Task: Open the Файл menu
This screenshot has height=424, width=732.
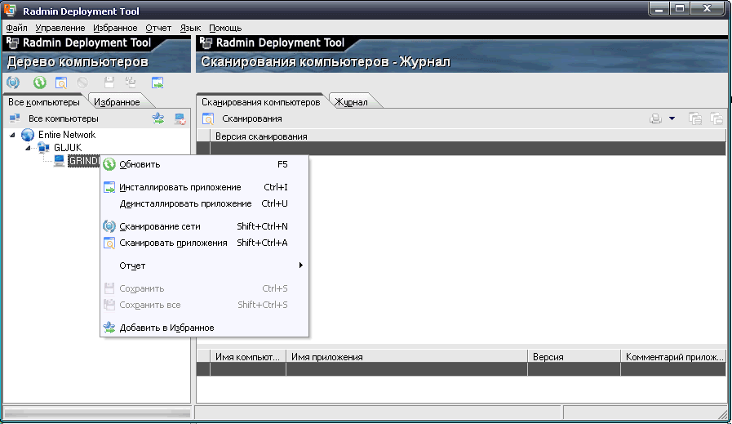Action: (17, 28)
